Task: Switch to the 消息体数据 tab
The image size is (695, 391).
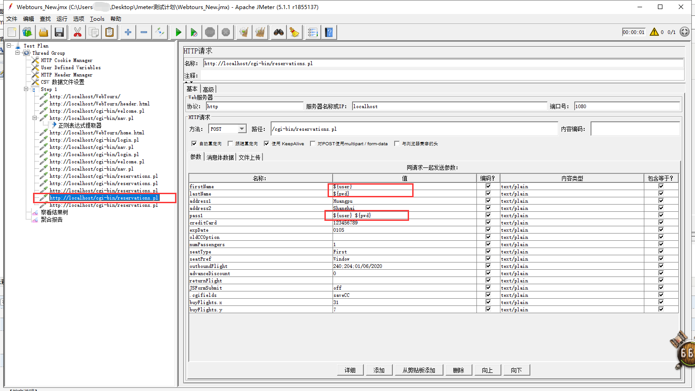Action: click(x=220, y=157)
